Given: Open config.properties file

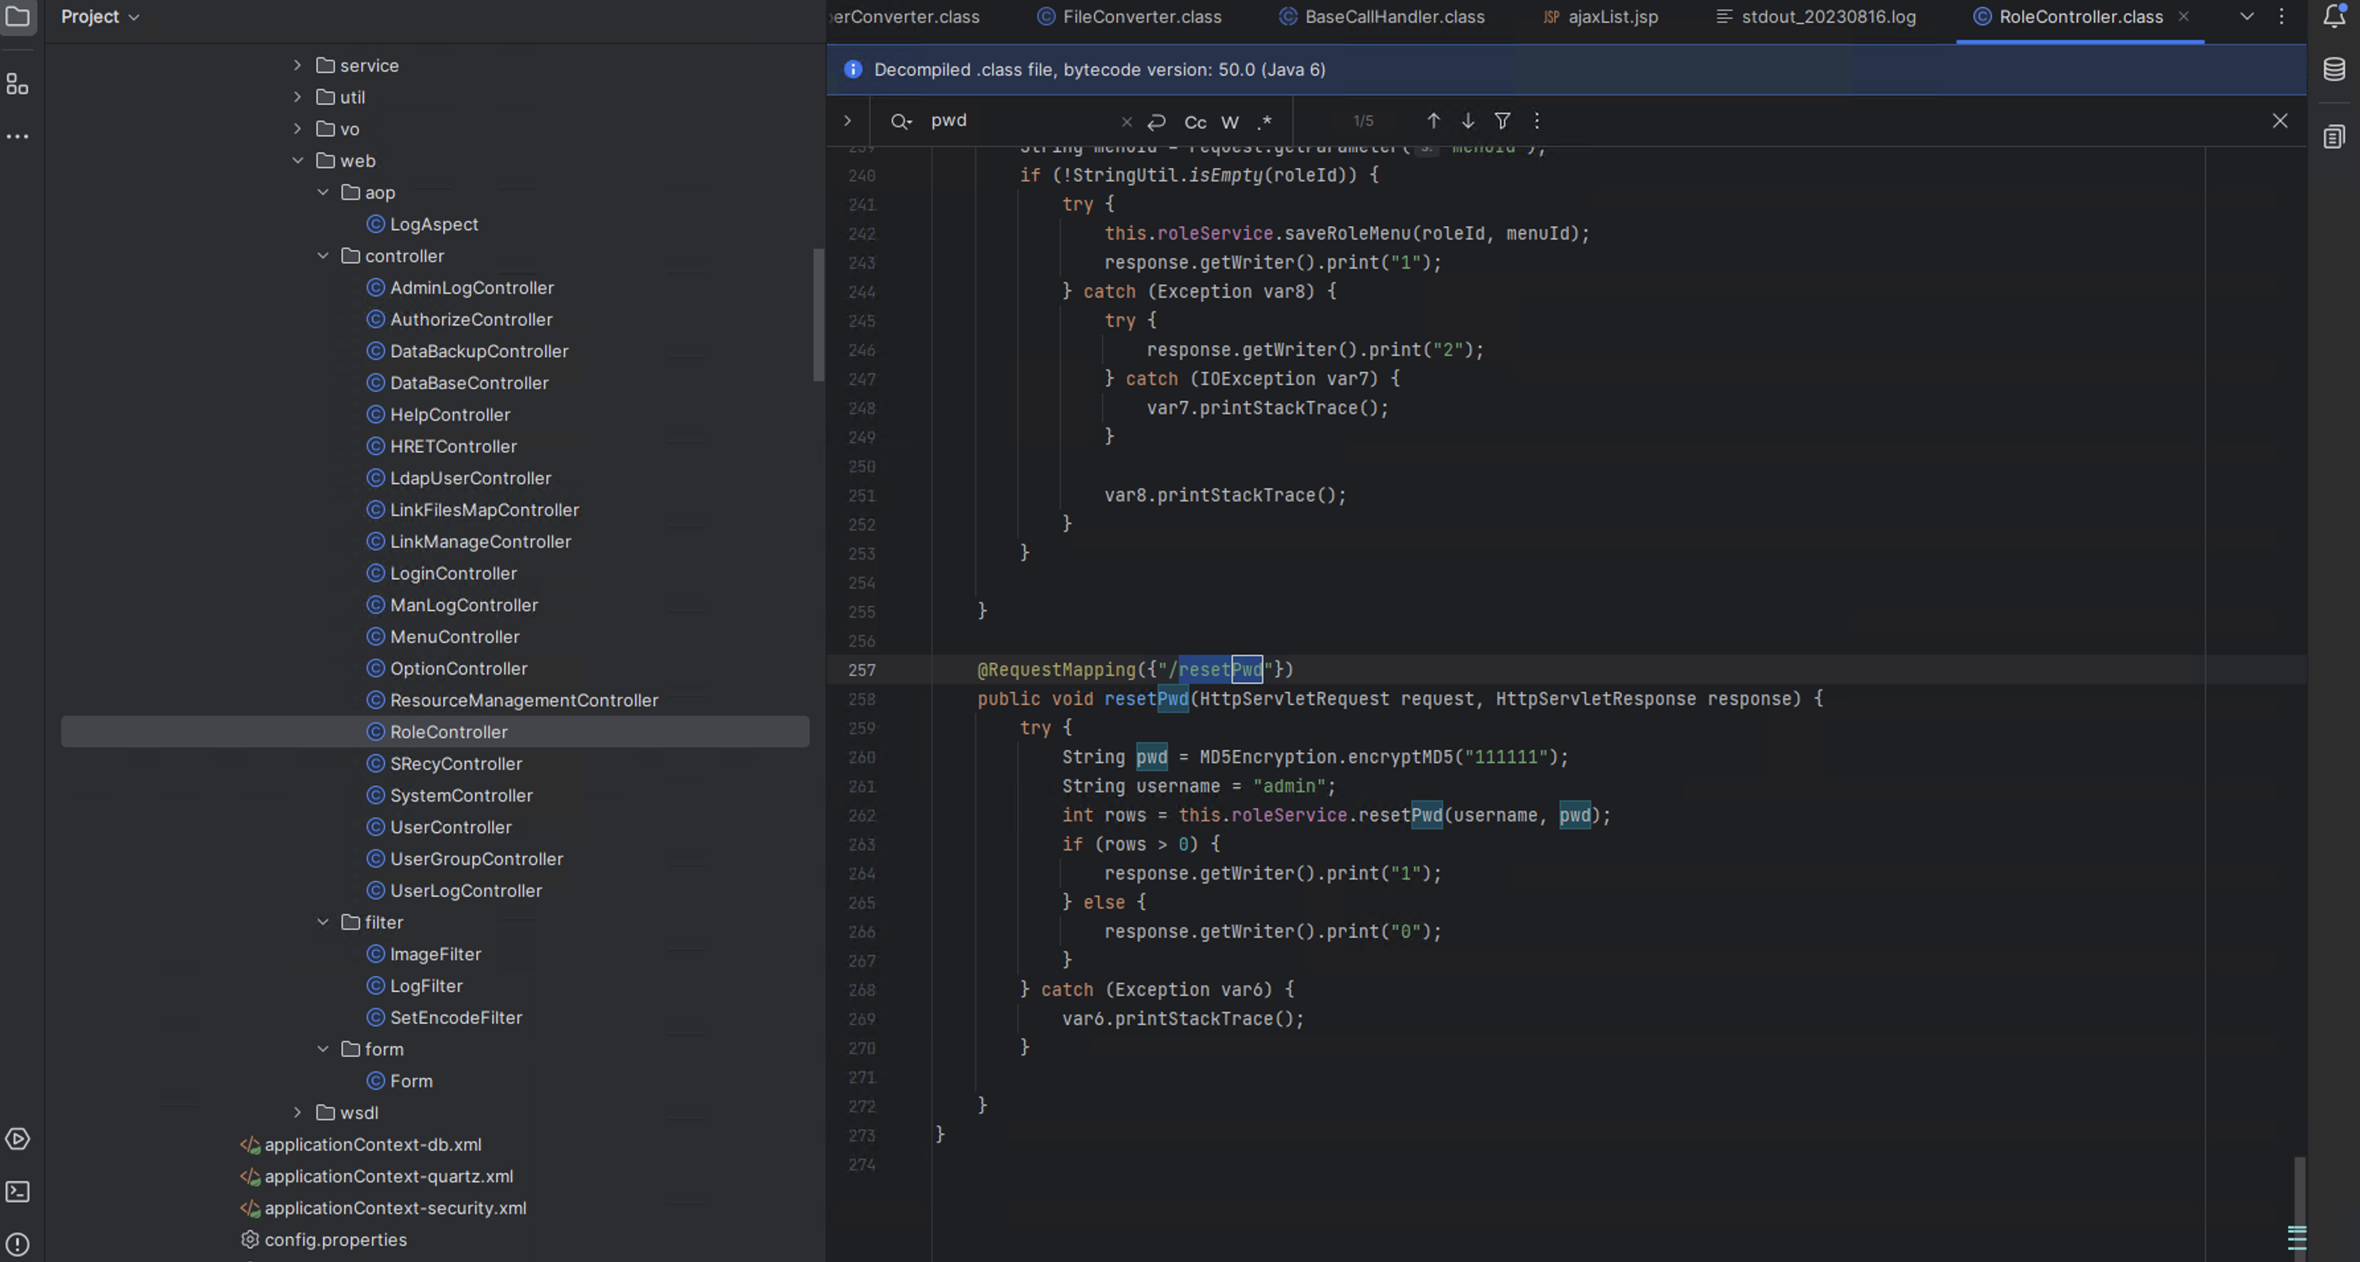Looking at the screenshot, I should pos(335,1239).
